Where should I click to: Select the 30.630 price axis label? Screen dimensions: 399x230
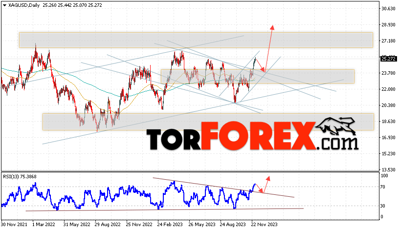(388, 9)
